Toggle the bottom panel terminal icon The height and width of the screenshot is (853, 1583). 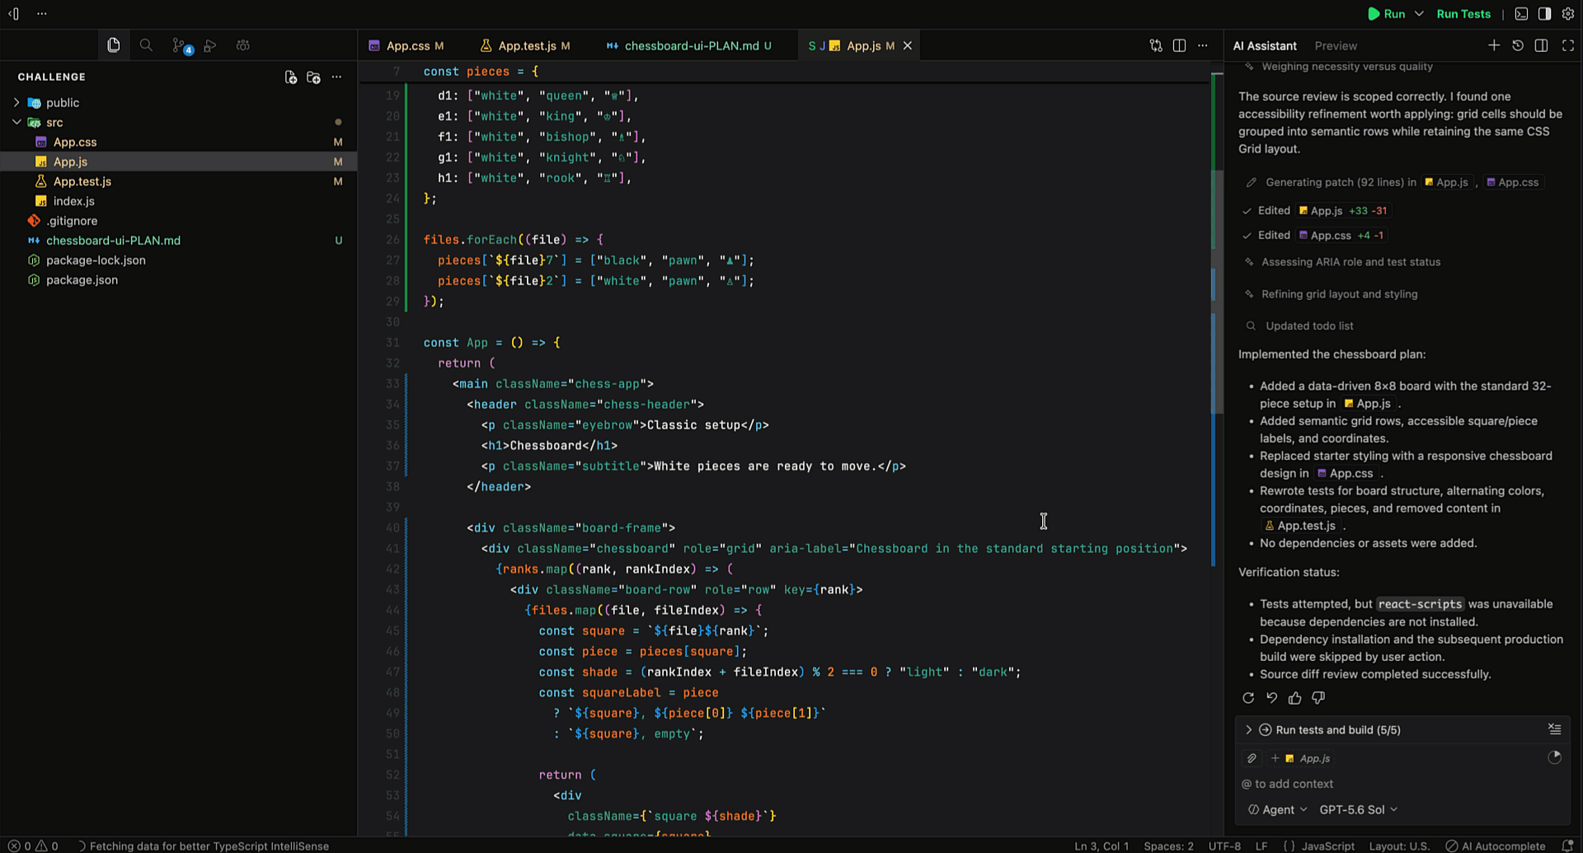1521,14
